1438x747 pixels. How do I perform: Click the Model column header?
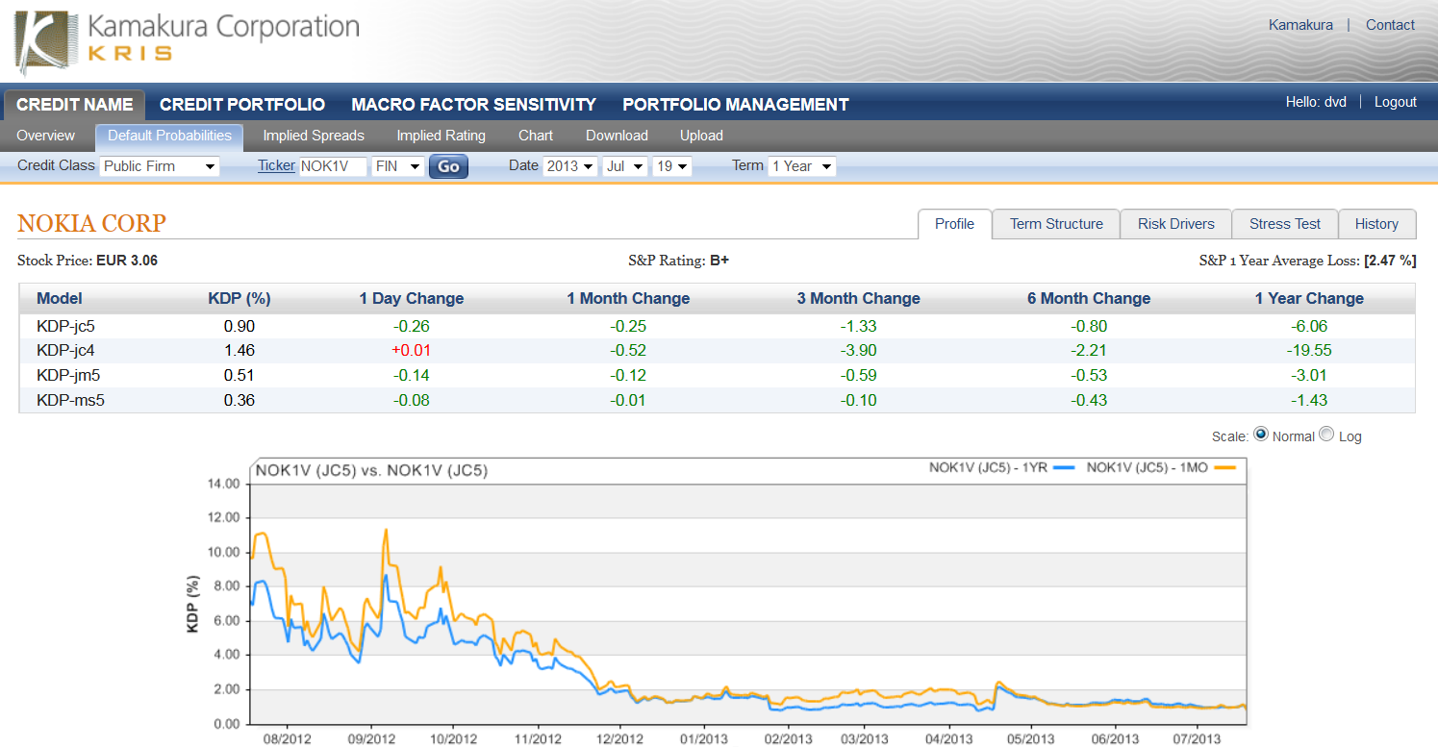click(60, 298)
